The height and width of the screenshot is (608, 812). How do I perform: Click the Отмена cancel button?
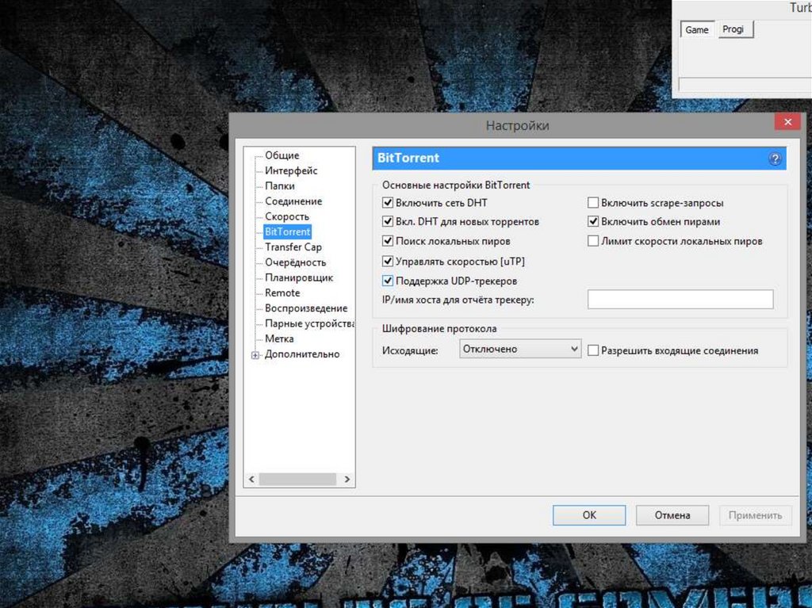672,515
